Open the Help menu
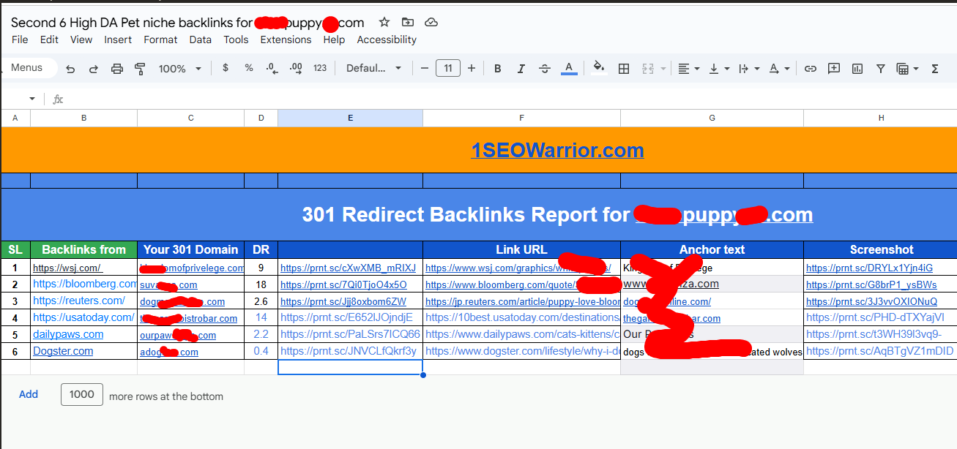Screen dimensions: 957x449 tap(334, 39)
